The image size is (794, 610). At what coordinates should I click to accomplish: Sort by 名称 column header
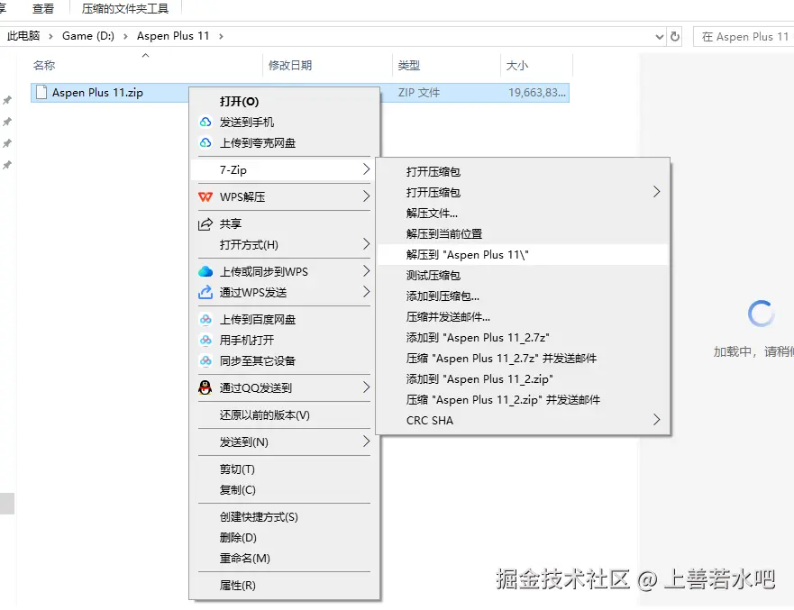[44, 65]
